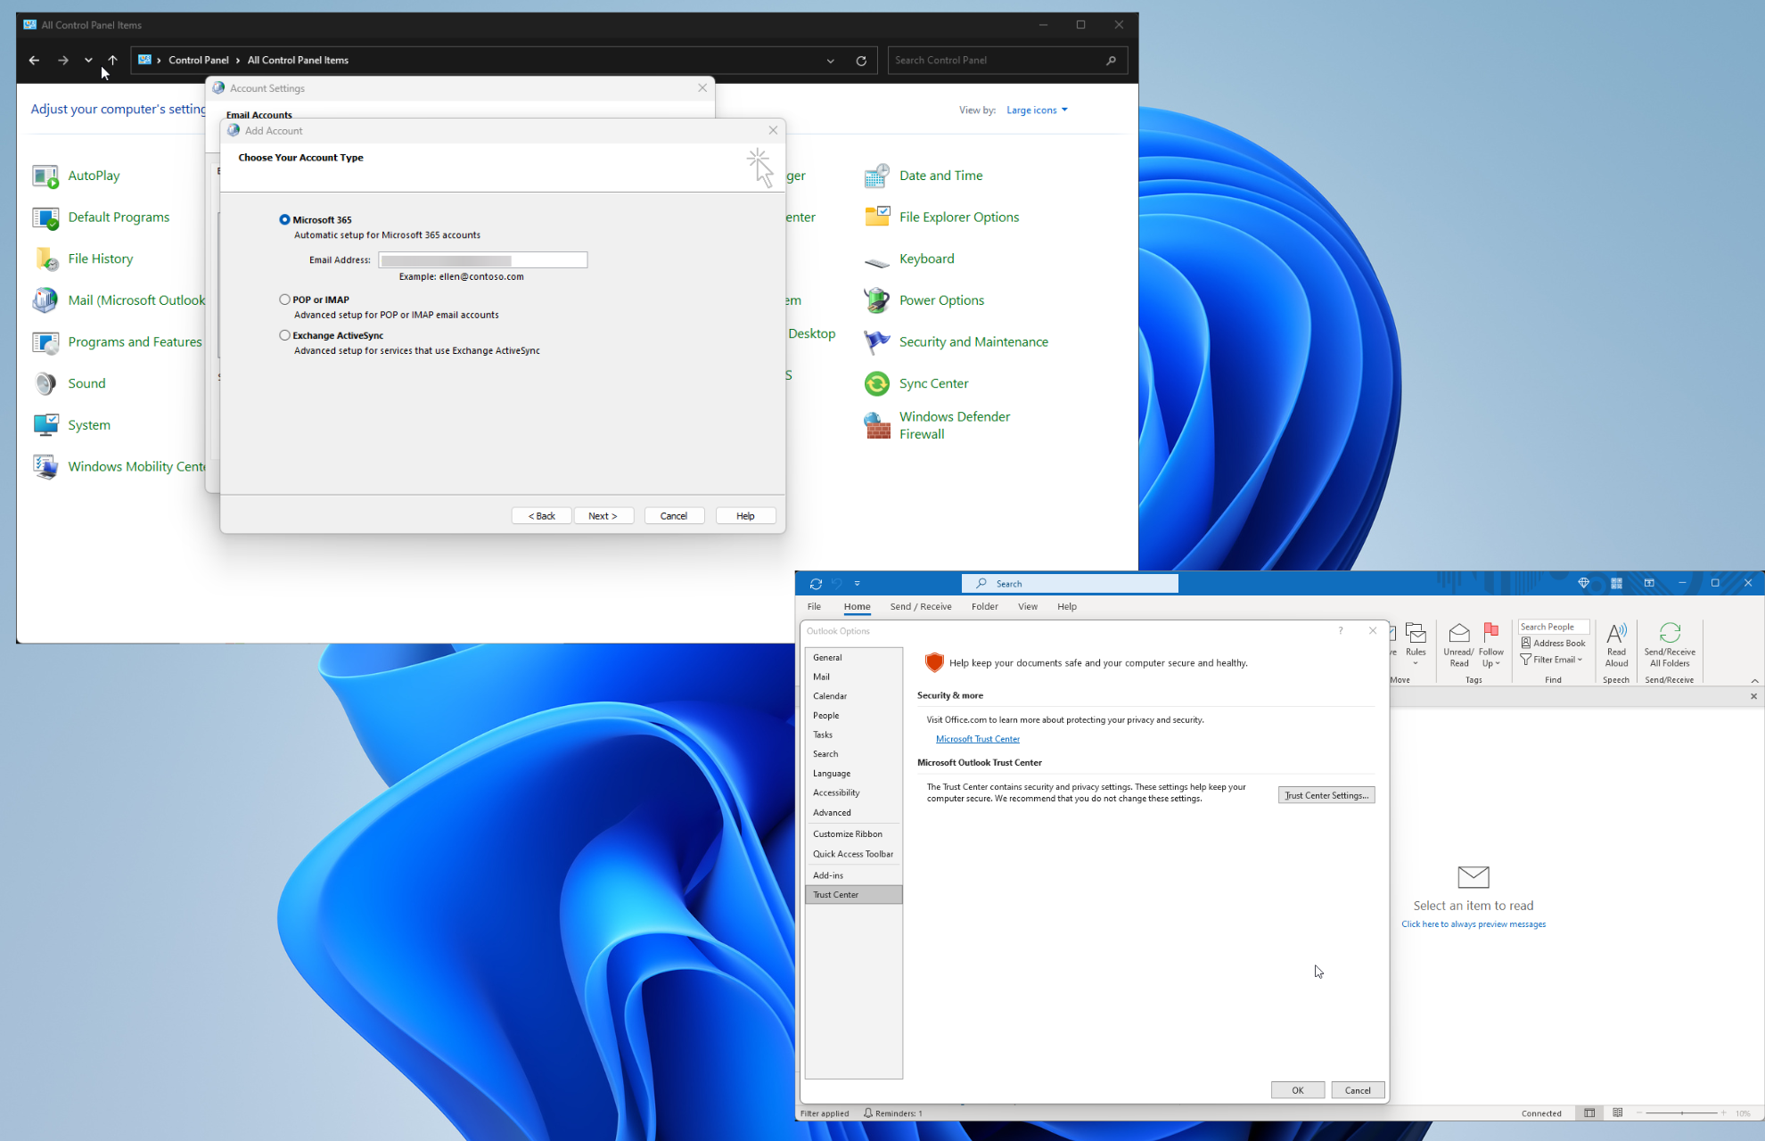Open View by Large icons dropdown
The width and height of the screenshot is (1765, 1141).
[1037, 111]
